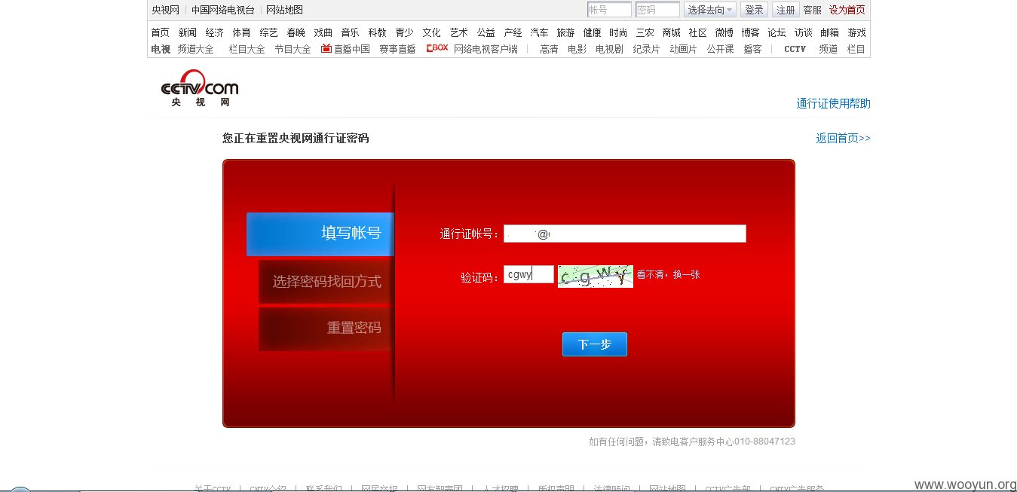This screenshot has width=1017, height=492.
Task: Open 公开课 link
Action: (720, 49)
